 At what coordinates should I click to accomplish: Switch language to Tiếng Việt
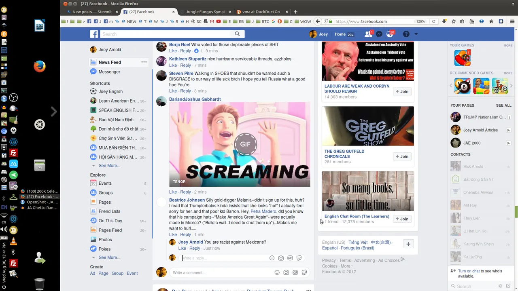coord(358,242)
